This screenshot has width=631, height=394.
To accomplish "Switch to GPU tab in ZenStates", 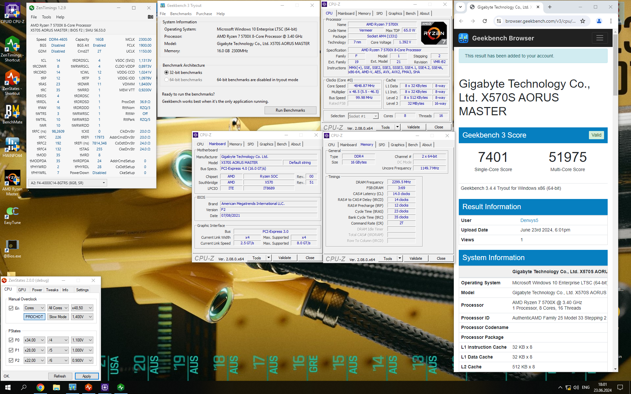I will pos(22,290).
